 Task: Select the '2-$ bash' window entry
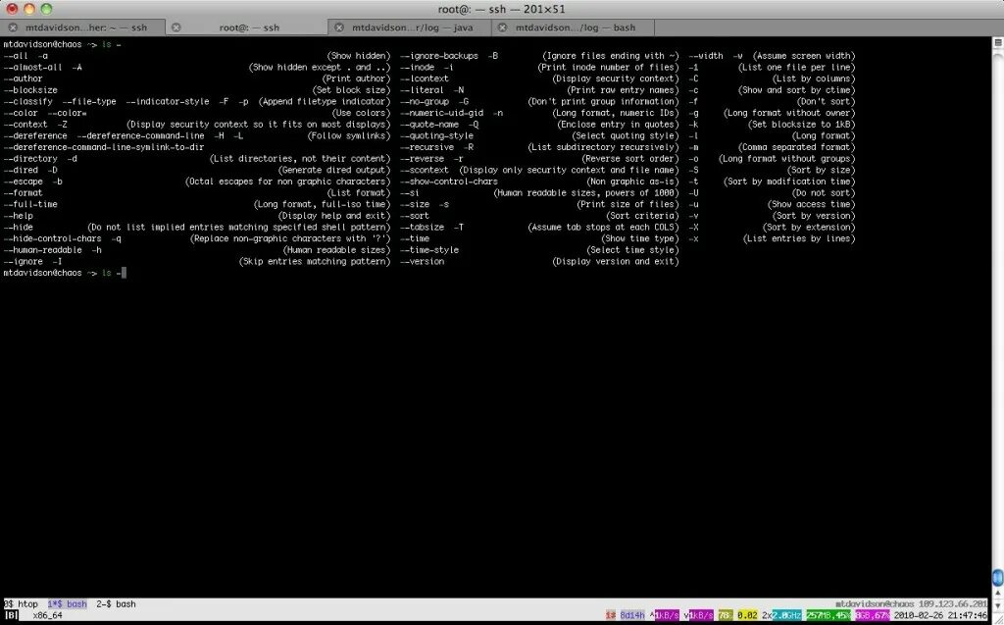click(116, 603)
